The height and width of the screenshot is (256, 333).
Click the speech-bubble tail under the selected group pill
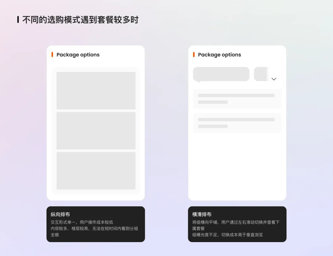coord(199,82)
